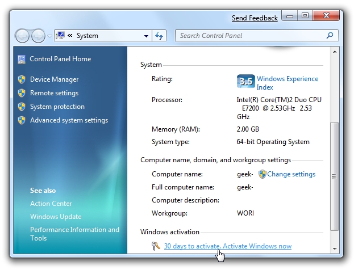Click the double chevron before System breadcrumb
This screenshot has height=270, width=354.
point(70,35)
